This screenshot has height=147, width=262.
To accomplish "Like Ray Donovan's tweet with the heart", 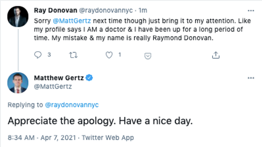I will pyautogui.click(x=109, y=55).
